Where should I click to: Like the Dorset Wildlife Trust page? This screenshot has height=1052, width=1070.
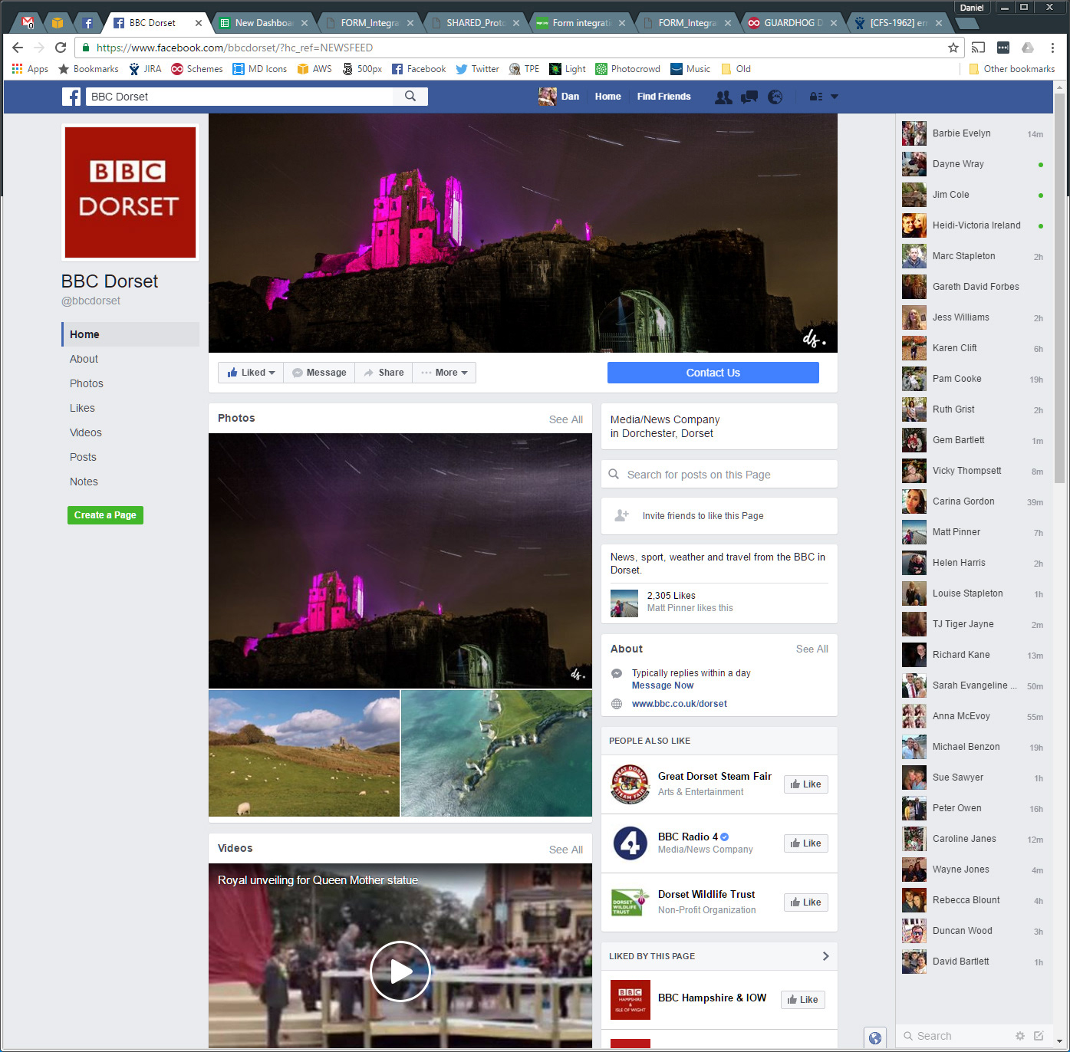tap(806, 902)
